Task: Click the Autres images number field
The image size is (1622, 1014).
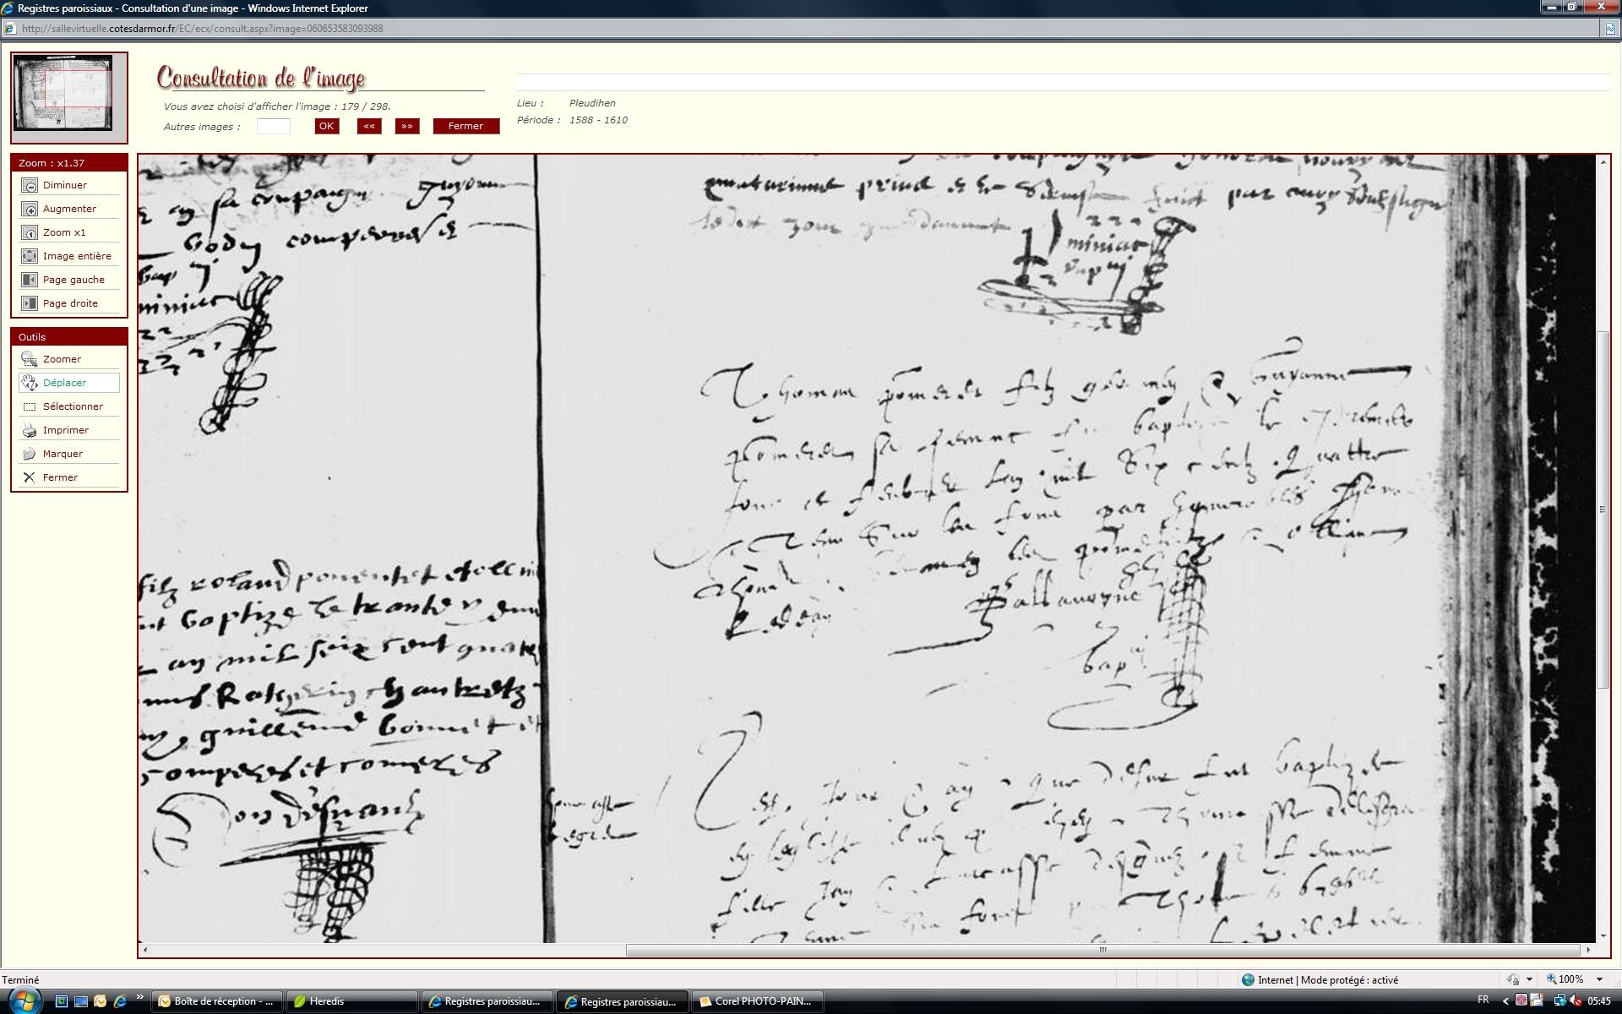Action: (x=273, y=127)
